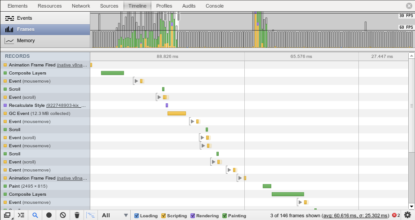
Task: Click the right overview window handle
Action: point(179,16)
